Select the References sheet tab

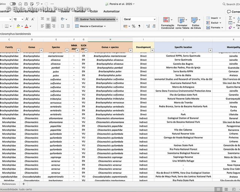click(9, 184)
